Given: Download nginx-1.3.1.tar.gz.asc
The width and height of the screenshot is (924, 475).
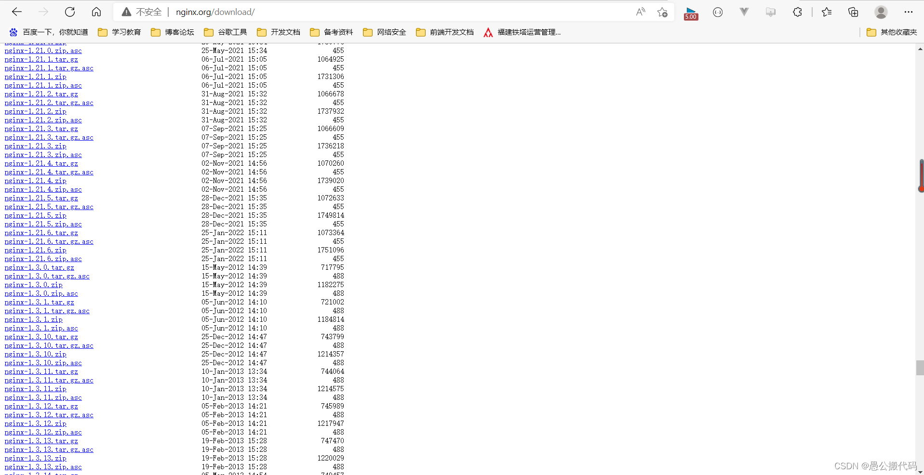Looking at the screenshot, I should tap(47, 311).
